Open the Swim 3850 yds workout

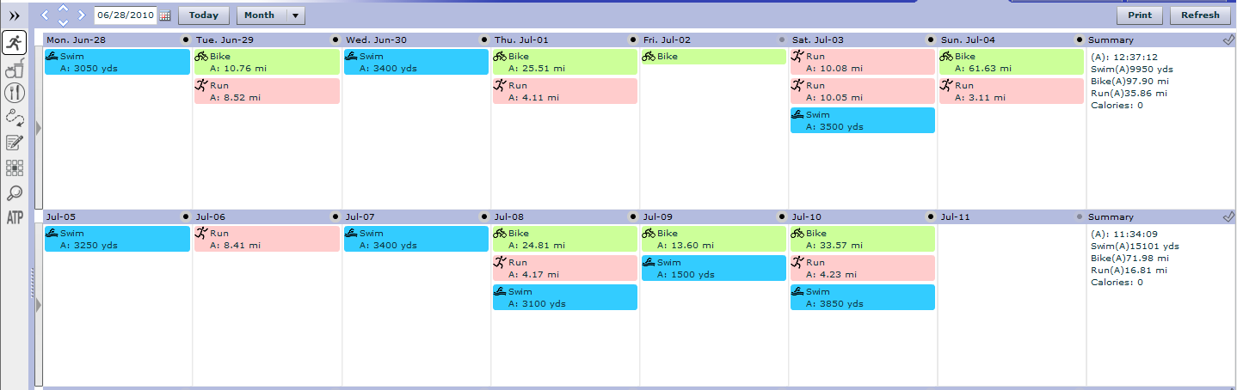coord(862,297)
